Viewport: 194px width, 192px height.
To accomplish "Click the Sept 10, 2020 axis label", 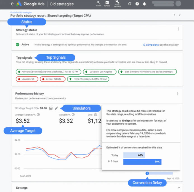I will click(x=173, y=178).
